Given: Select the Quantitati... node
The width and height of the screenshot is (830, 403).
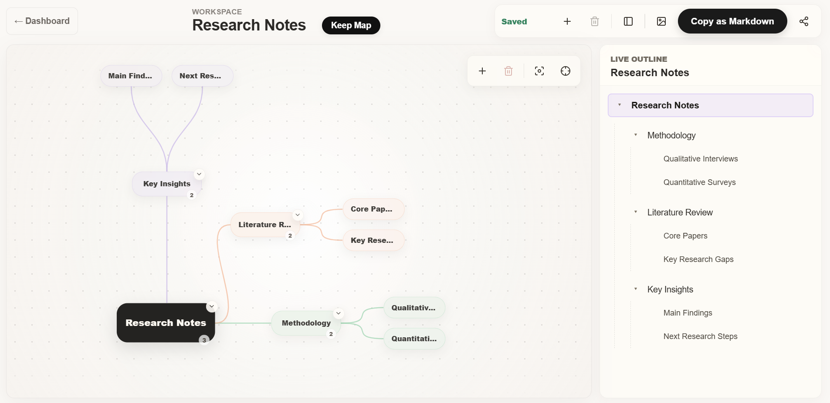Looking at the screenshot, I should [x=414, y=339].
